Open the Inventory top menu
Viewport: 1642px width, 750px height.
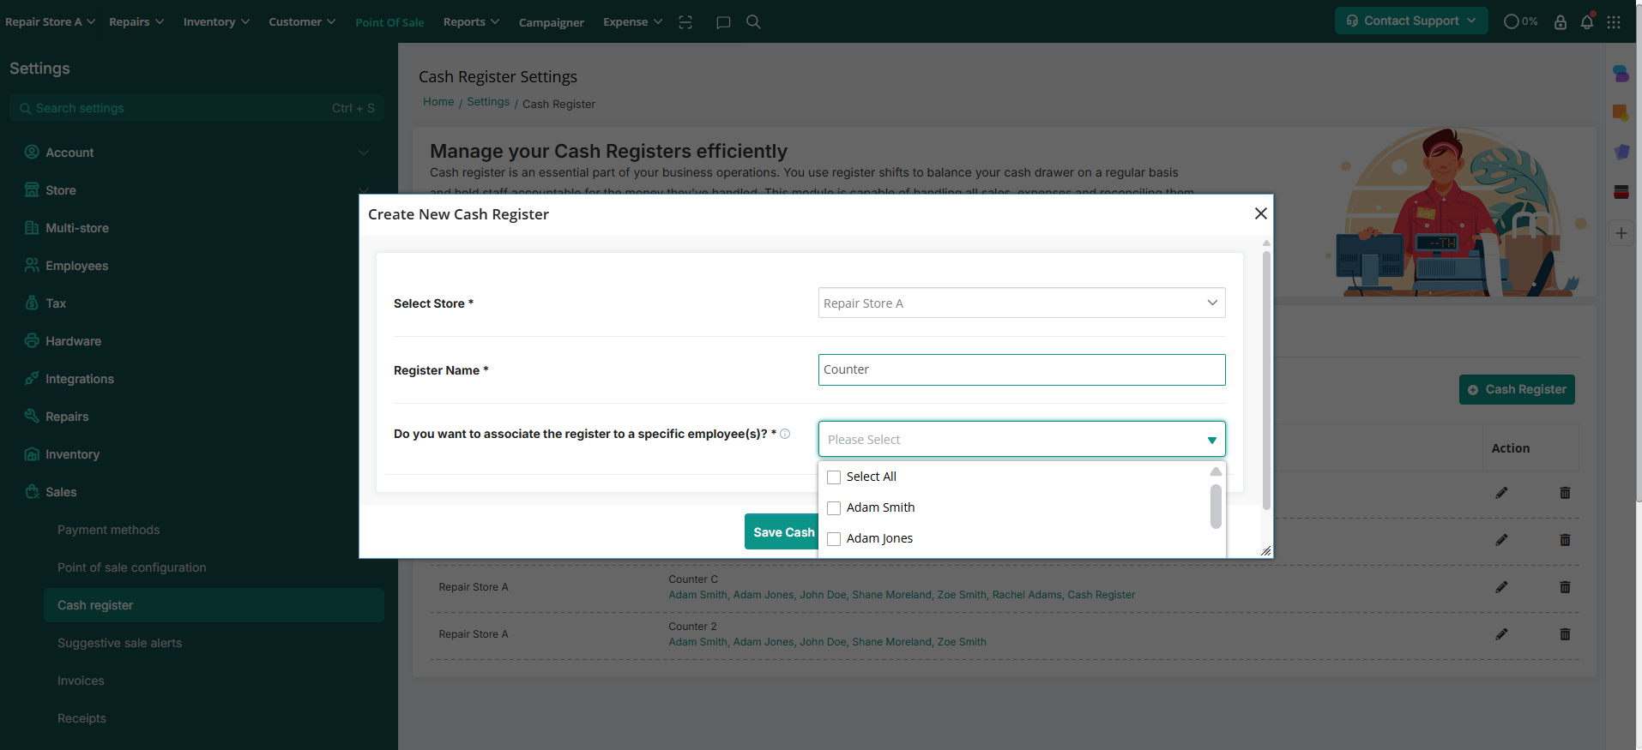(x=216, y=22)
